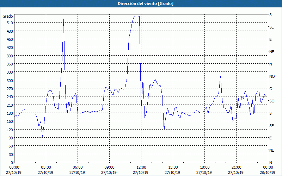Screen dimensions: 282x176
Task: Choose the 300 degree axis label
Action: tap(10, 81)
